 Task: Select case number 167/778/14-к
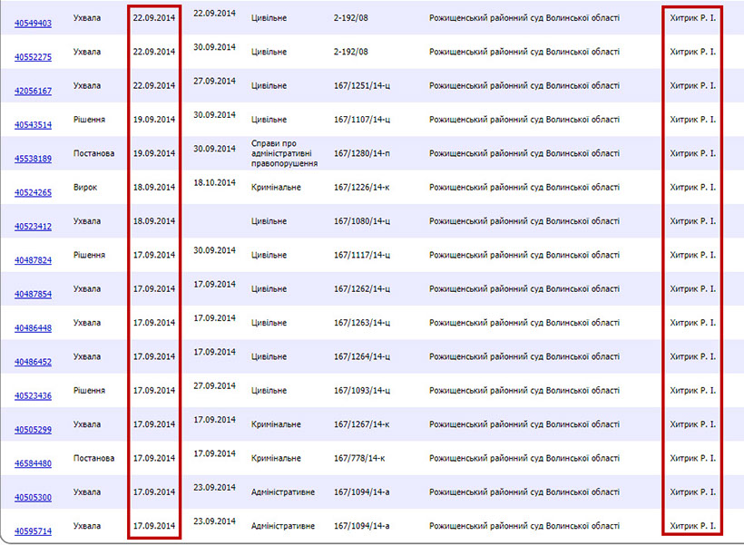pyautogui.click(x=361, y=458)
